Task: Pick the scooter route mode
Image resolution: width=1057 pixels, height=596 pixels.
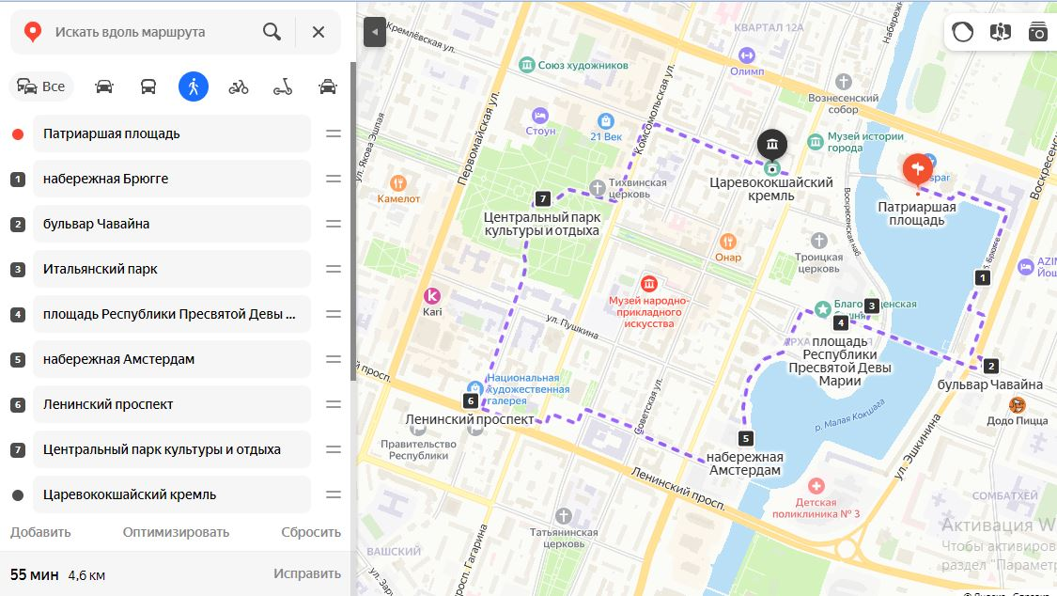Action: (283, 87)
